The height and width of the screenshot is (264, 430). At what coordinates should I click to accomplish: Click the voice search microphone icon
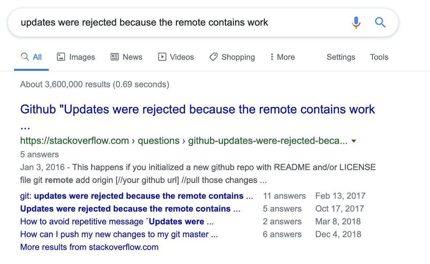click(356, 23)
